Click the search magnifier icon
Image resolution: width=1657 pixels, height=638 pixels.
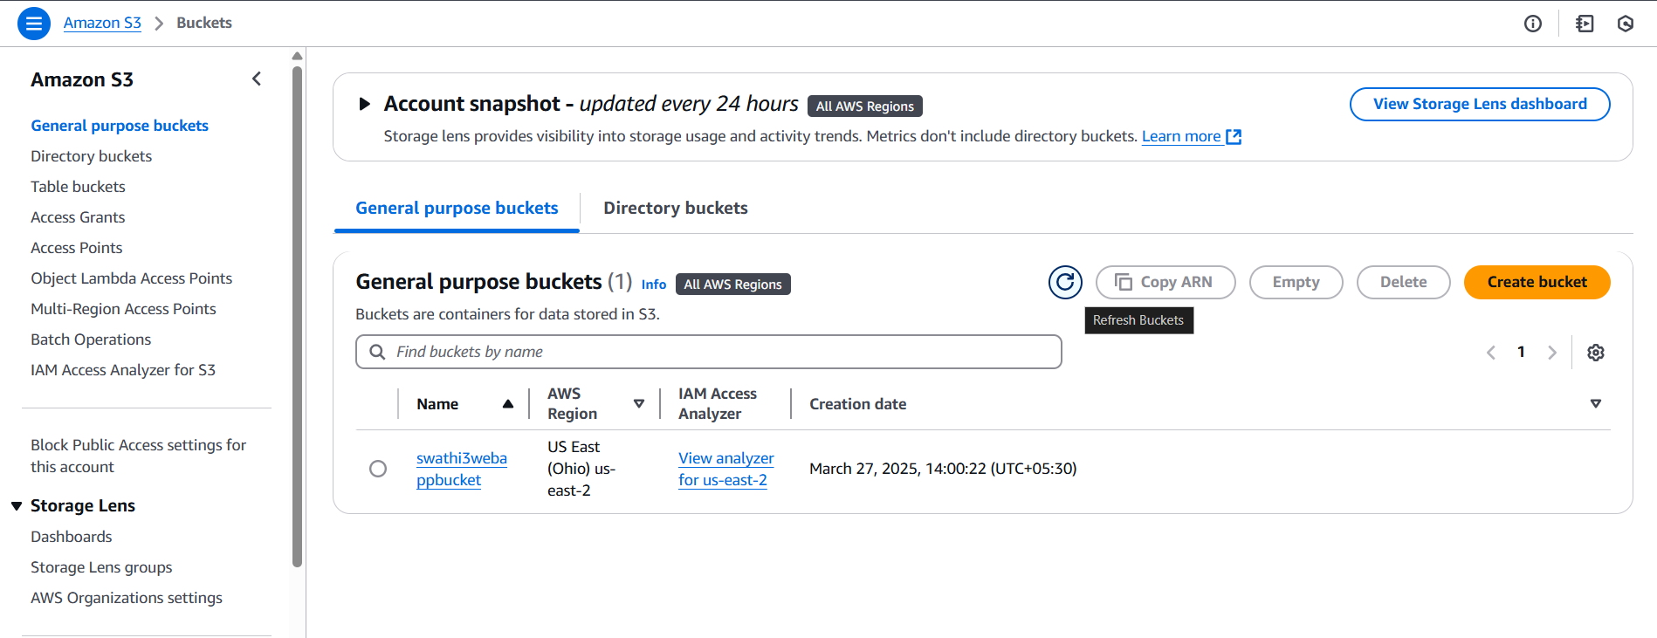377,352
